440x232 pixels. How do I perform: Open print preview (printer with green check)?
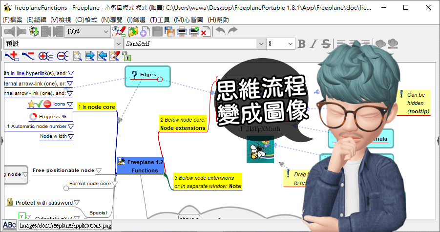tap(194, 31)
